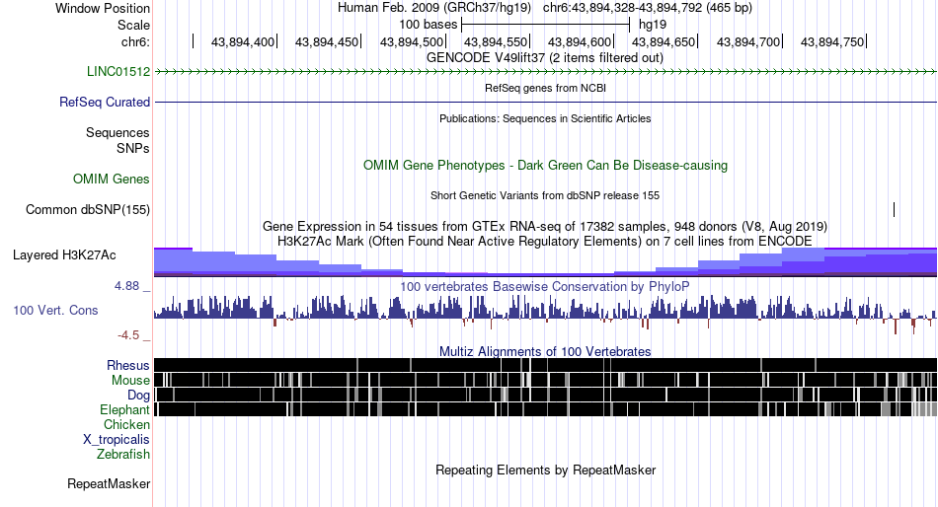Click the Scale label
The height and width of the screenshot is (507, 938).
[x=133, y=25]
